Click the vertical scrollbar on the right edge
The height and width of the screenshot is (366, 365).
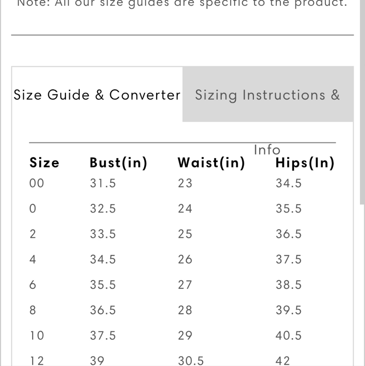point(362,110)
